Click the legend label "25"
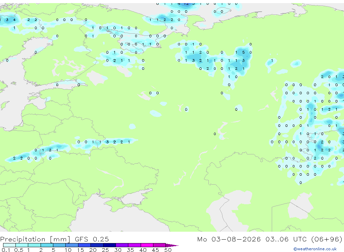Screen dimensions: 344x252 (105, 250)
